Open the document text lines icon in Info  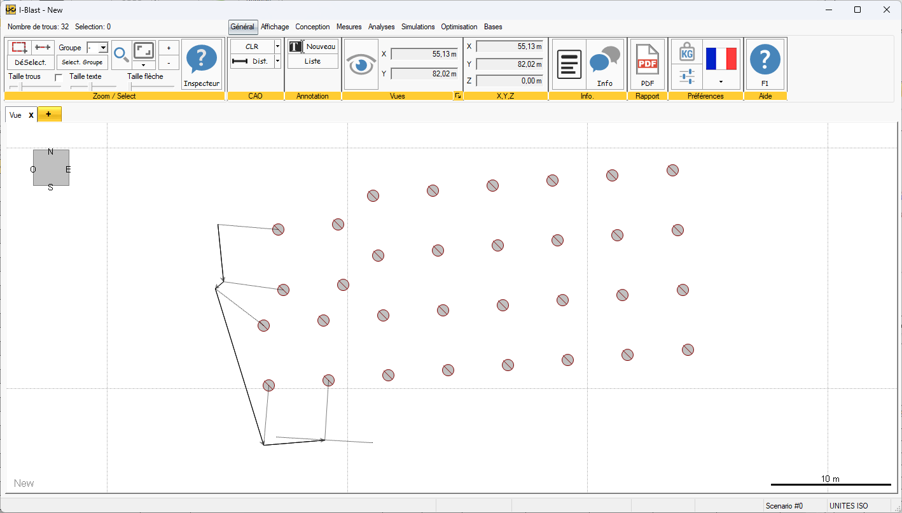pyautogui.click(x=569, y=64)
